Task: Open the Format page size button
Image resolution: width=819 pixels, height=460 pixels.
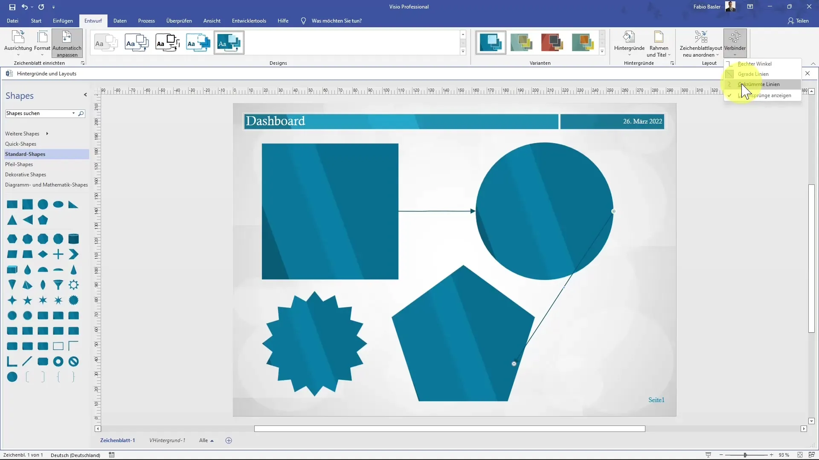Action: 42,43
